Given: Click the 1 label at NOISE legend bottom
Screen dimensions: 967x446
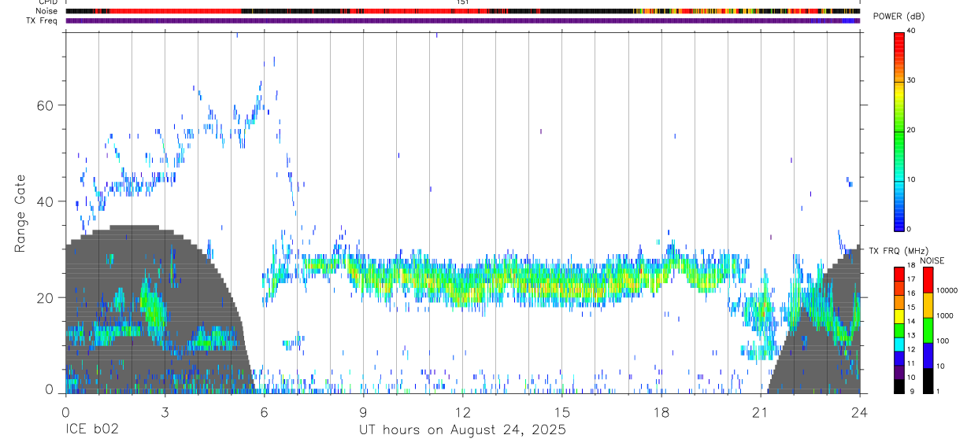Looking at the screenshot, I should point(938,391).
